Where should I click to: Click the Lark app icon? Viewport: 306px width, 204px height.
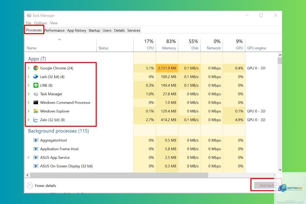36,77
